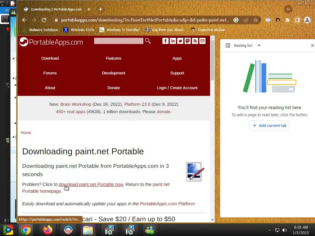Open the Chrome profile avatar
Screen dimensions: 315x236
pyautogui.click(x=307, y=20)
